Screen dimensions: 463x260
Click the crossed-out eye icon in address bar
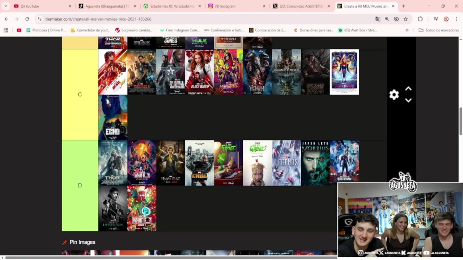(396, 19)
